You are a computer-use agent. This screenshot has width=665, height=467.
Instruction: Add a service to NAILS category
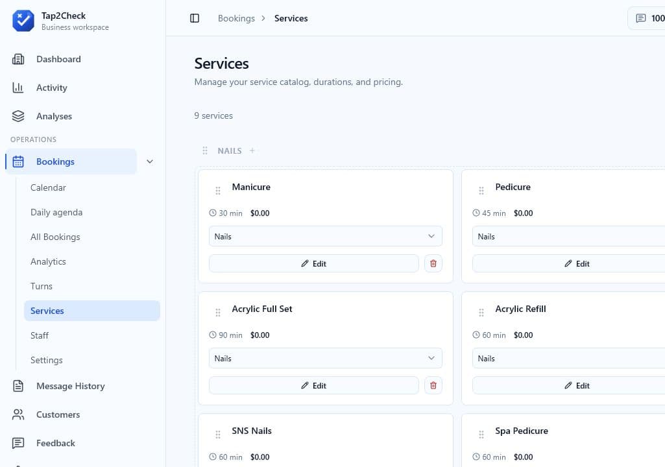252,150
